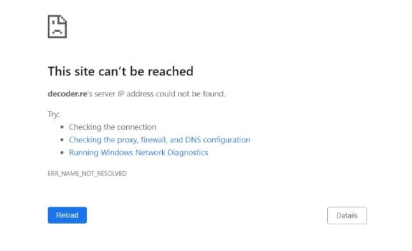Click the word 'reached' in the heading
Image resolution: width=412 pixels, height=251 pixels.
[170, 72]
